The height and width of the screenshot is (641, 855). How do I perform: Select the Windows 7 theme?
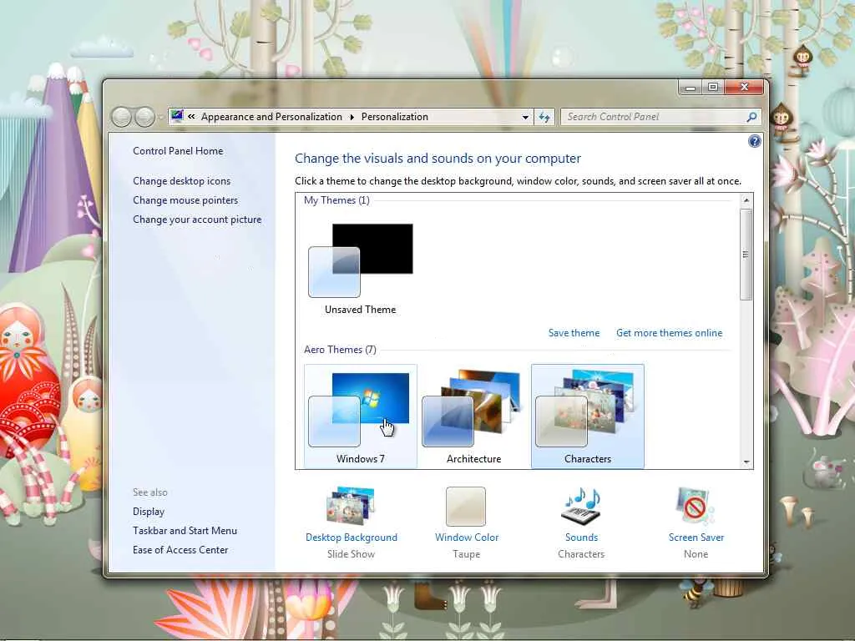click(x=361, y=416)
